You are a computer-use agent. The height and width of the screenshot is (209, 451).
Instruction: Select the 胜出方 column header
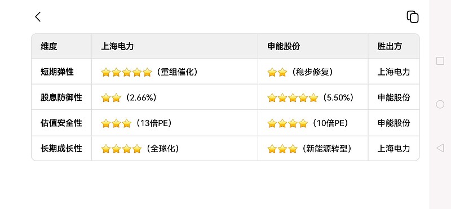390,46
